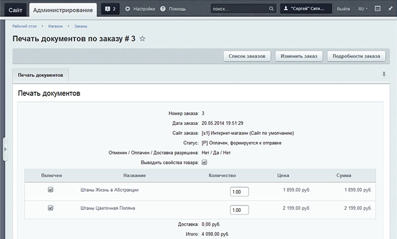Click the Настройки gear icon
Screen dimensions: 397x239
(x=127, y=9)
